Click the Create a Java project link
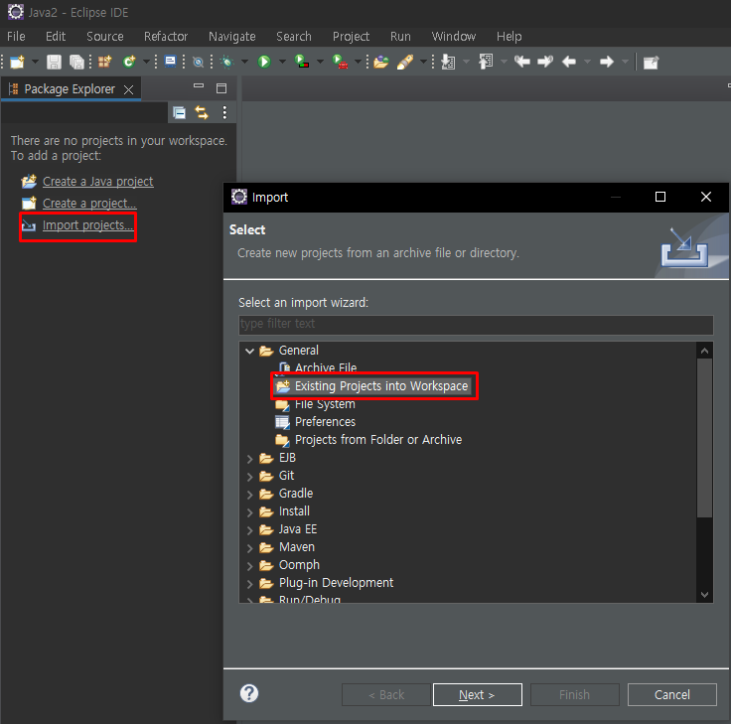Image resolution: width=731 pixels, height=724 pixels. point(98,182)
